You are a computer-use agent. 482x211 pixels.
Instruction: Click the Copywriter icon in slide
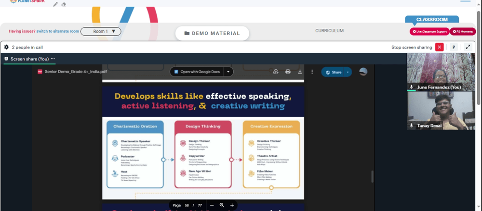pos(183,158)
